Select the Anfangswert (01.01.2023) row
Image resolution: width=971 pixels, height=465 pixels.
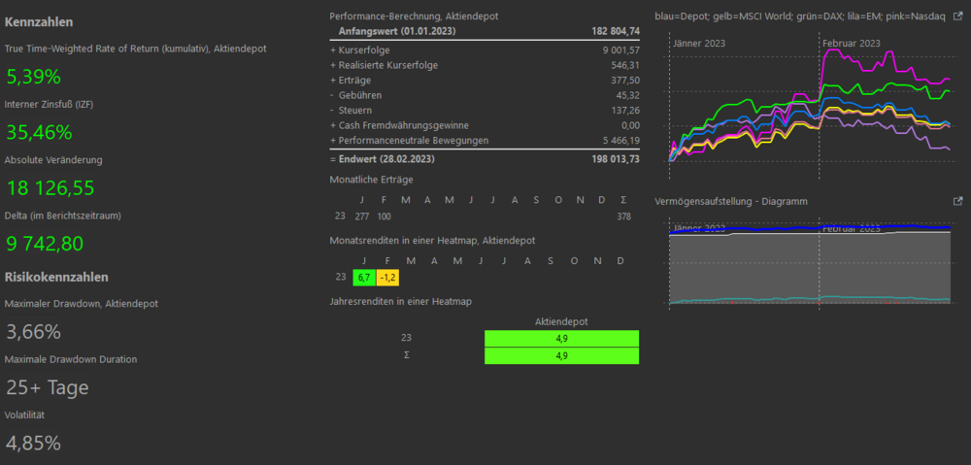pos(485,31)
